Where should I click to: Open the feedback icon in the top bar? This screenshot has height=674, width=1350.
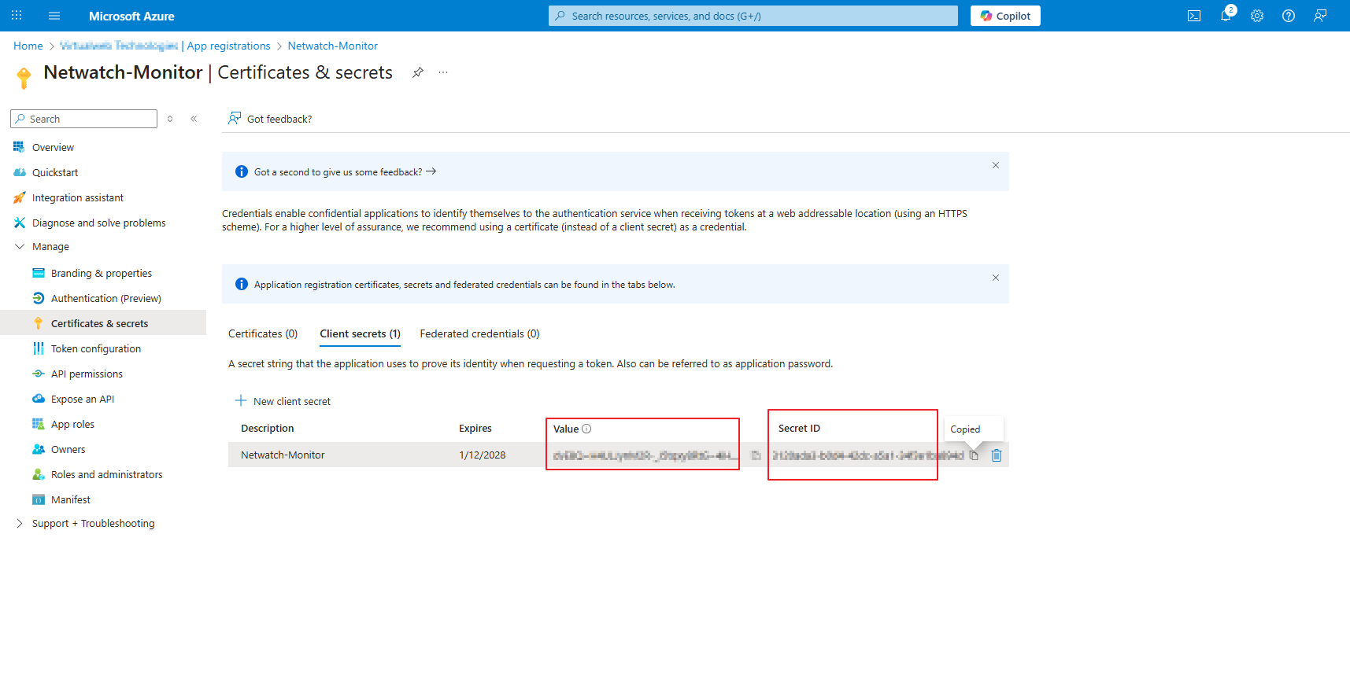pyautogui.click(x=1320, y=16)
